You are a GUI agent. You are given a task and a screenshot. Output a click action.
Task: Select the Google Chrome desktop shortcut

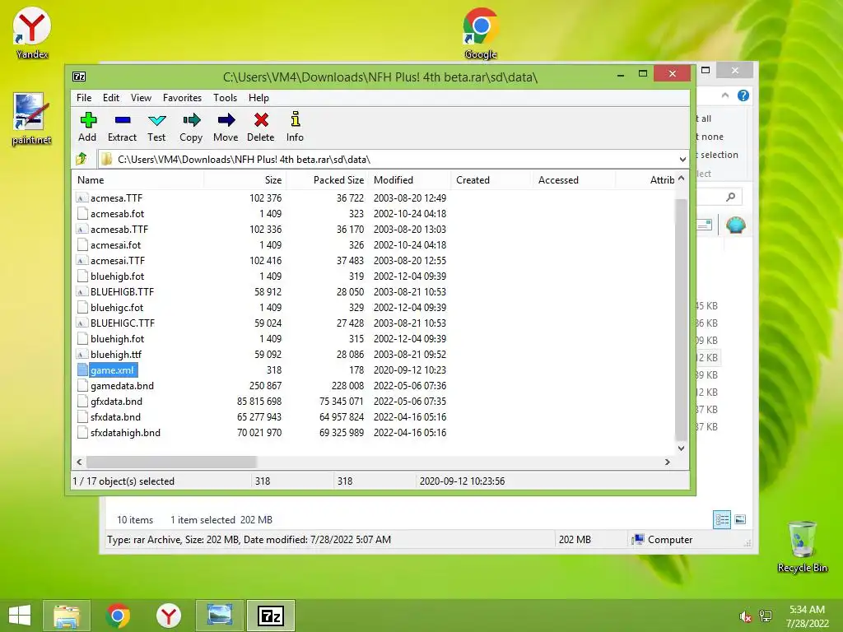(x=481, y=33)
